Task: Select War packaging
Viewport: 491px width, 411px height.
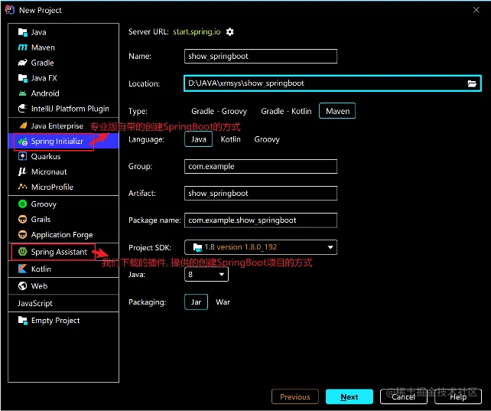Action: click(223, 302)
